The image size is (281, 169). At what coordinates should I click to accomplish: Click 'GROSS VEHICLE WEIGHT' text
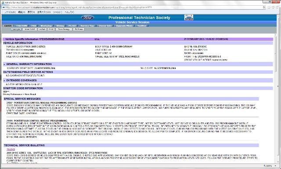pyautogui.click(x=206, y=60)
